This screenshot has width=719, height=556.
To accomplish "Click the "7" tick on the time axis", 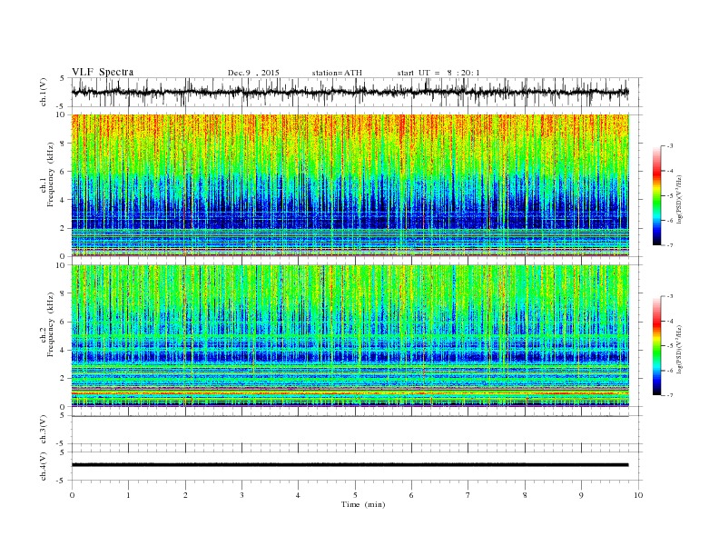I will coord(468,495).
